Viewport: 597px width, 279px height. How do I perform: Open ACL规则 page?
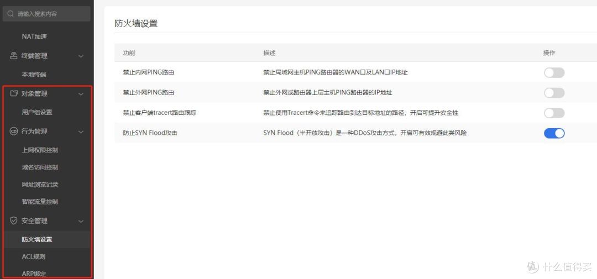point(34,256)
